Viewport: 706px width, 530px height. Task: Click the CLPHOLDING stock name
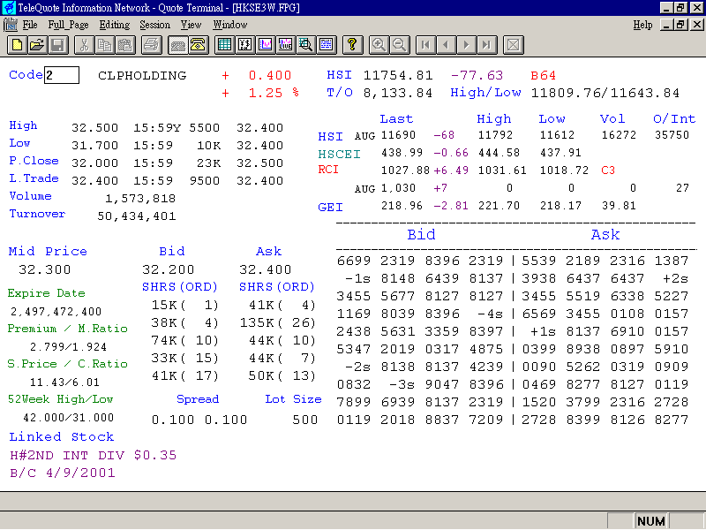pyautogui.click(x=142, y=75)
